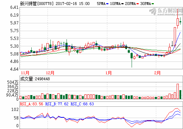Click the RSI_C:68.63 indicator value
183x129 pixels.
(x=82, y=104)
